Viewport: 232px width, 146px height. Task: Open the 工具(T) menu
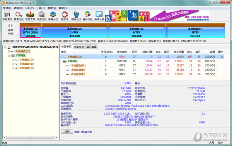41,8
